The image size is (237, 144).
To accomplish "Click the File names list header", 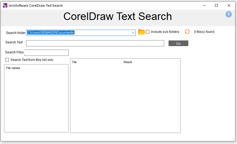I will pos(13,68).
